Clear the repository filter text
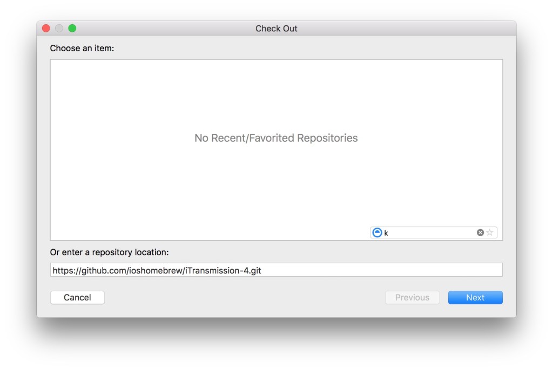Screen dimensions: 553x370 480,232
